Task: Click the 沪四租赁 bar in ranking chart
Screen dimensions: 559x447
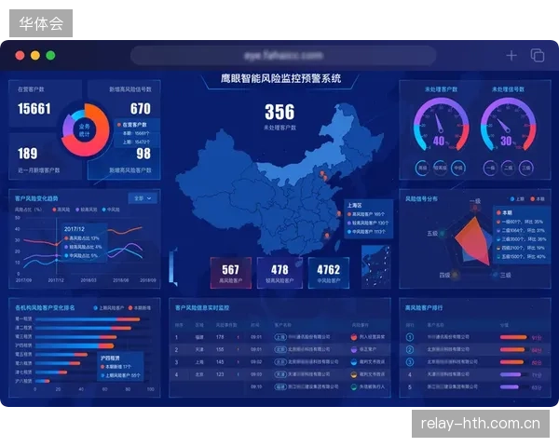Action: pos(75,345)
